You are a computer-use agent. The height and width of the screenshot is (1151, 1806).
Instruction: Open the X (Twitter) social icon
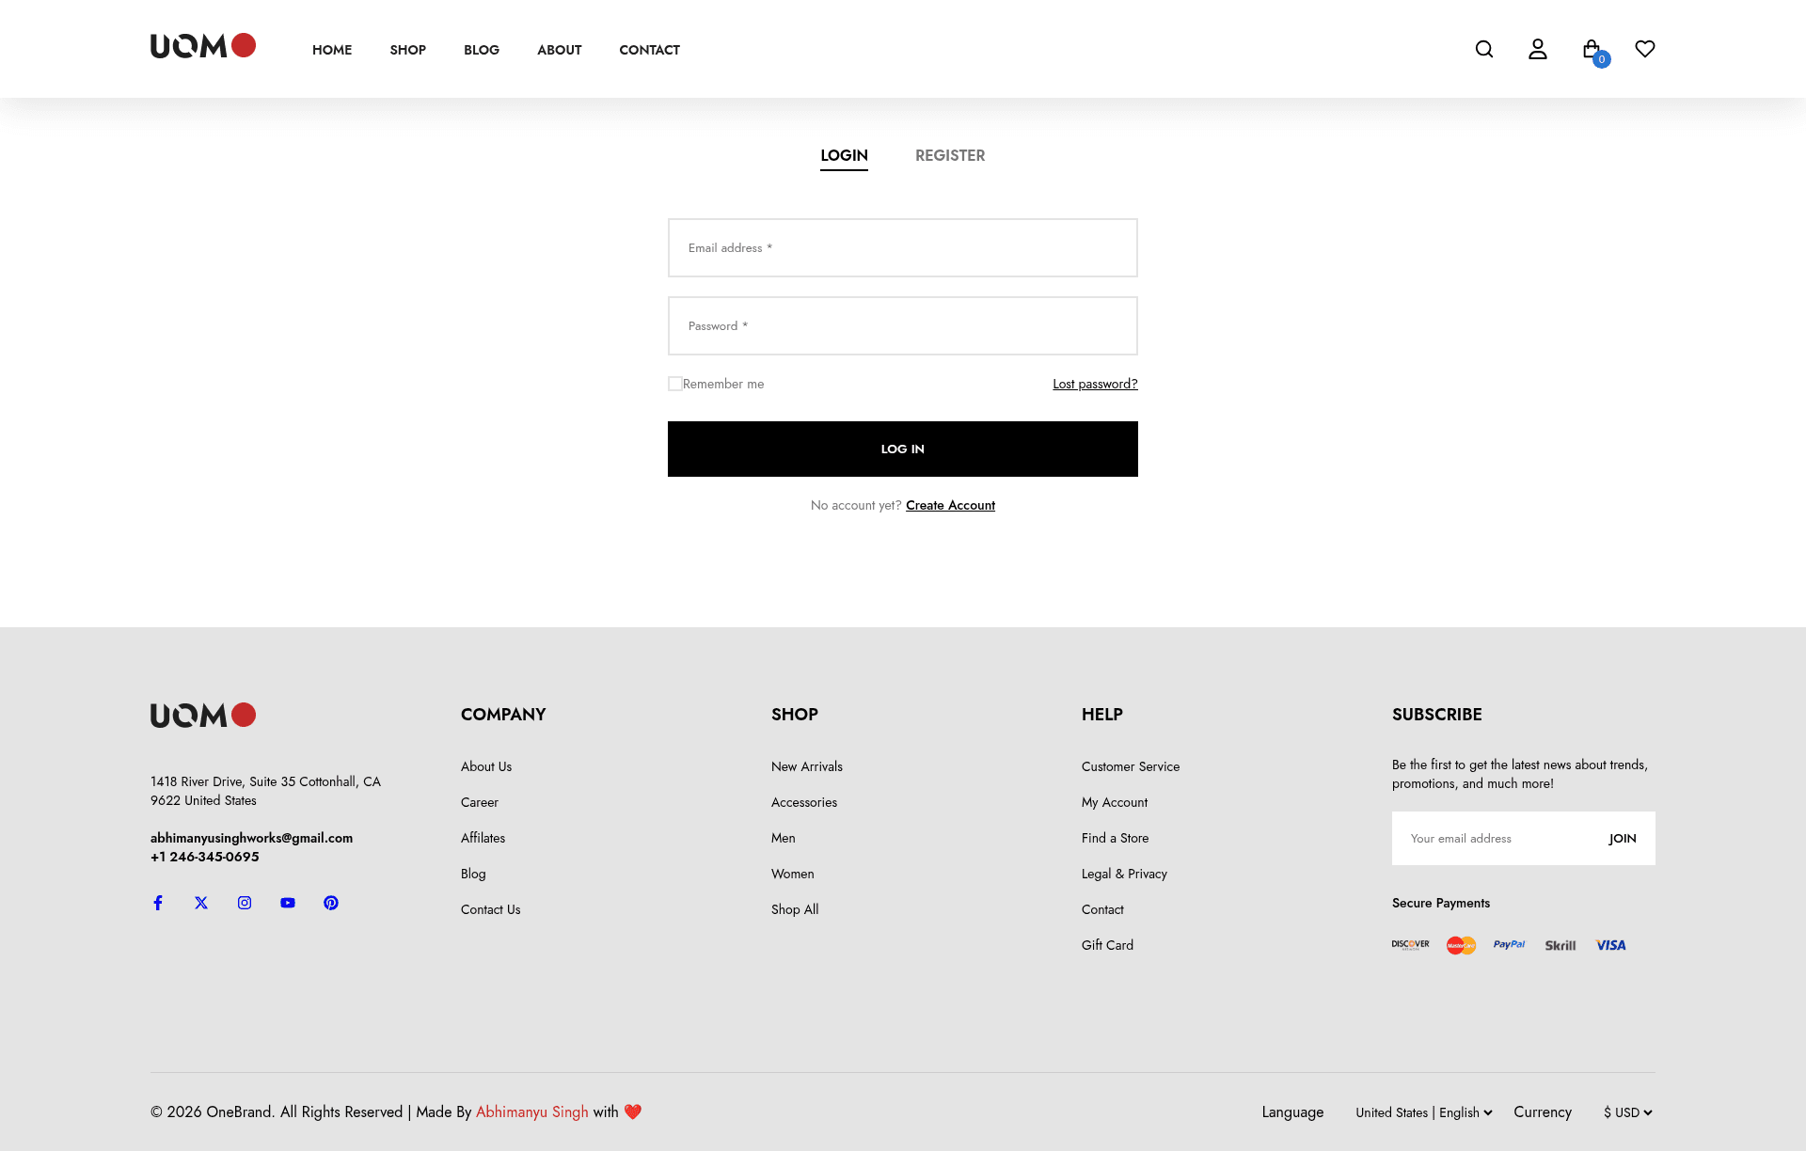(201, 903)
